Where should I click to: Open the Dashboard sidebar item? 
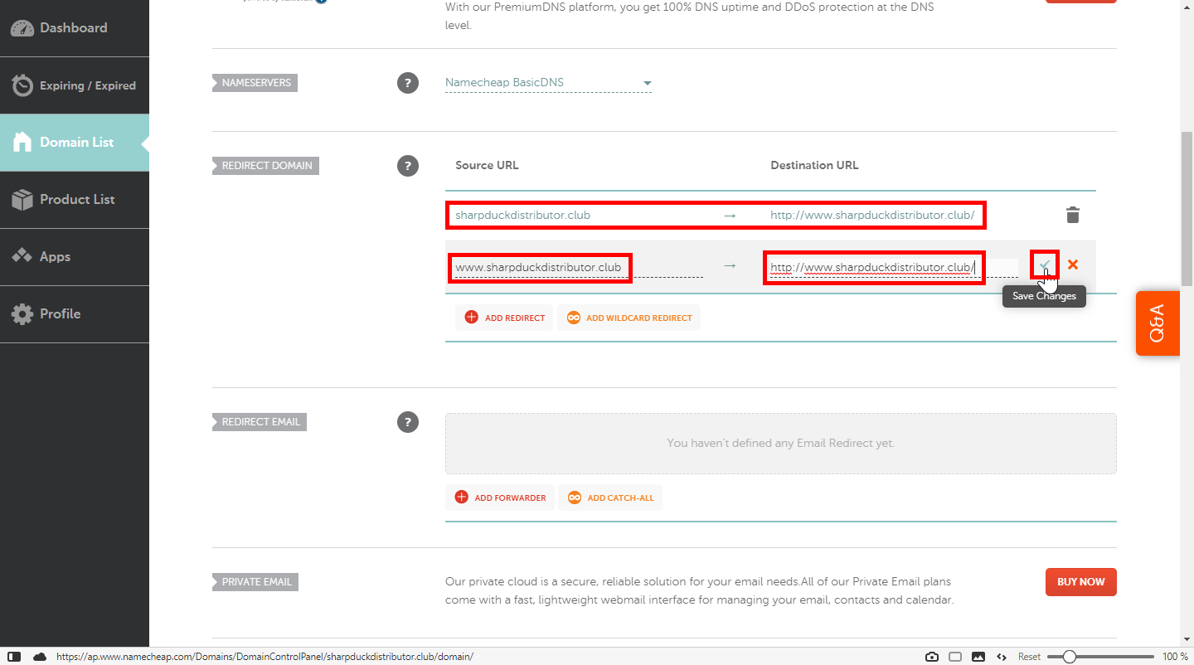[x=75, y=28]
